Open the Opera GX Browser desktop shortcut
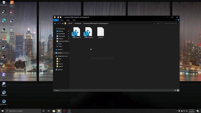This screenshot has height=113, width=201. [x=12, y=13]
